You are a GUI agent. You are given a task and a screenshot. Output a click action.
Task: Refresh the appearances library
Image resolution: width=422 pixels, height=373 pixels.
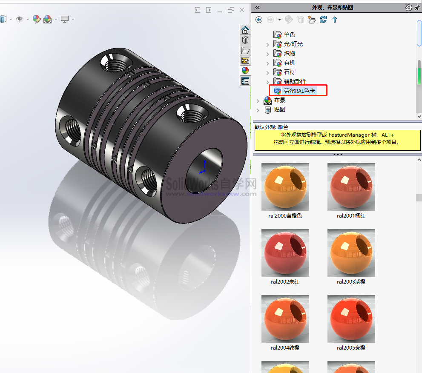tap(323, 20)
